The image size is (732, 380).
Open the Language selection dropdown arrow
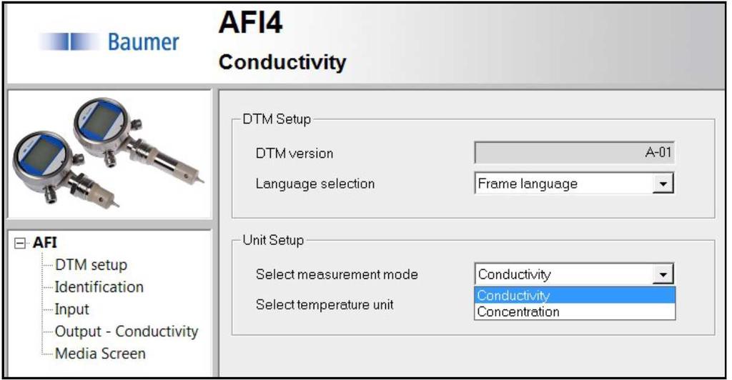pos(663,184)
